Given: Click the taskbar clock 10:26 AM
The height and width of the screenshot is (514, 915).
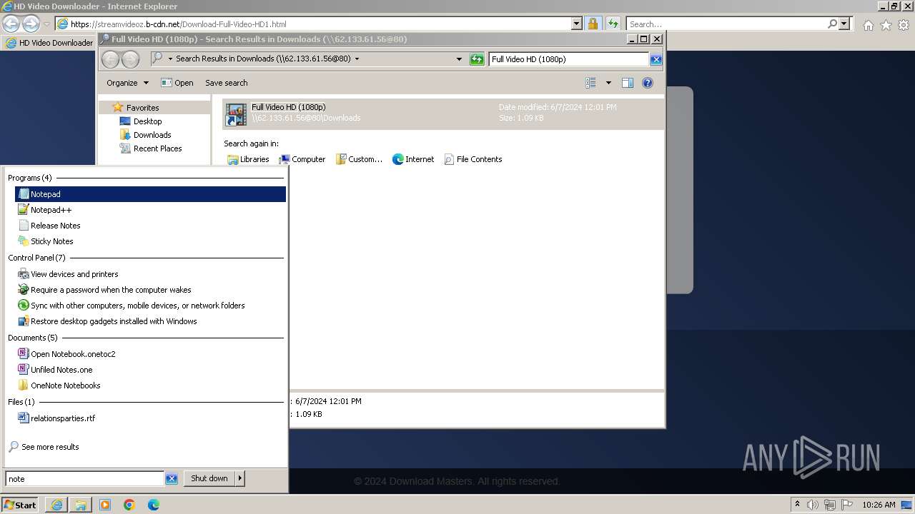Looking at the screenshot, I should [x=879, y=505].
